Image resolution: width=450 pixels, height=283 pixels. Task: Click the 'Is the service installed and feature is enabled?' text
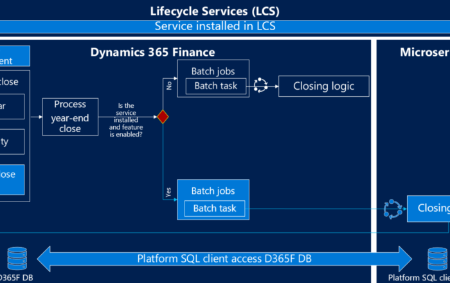click(126, 120)
